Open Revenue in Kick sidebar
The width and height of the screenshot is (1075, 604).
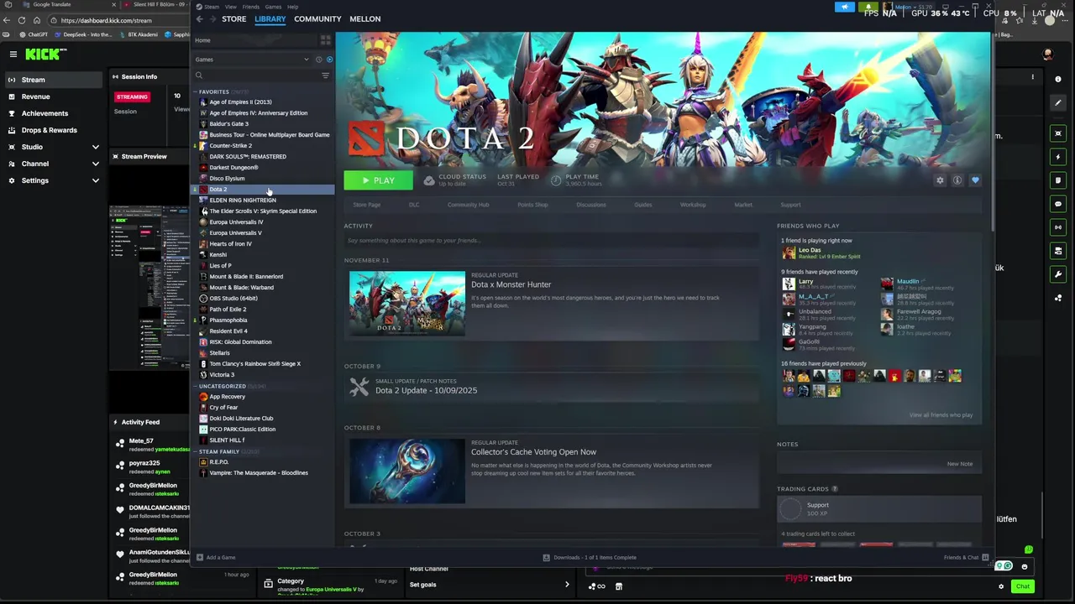coord(35,96)
